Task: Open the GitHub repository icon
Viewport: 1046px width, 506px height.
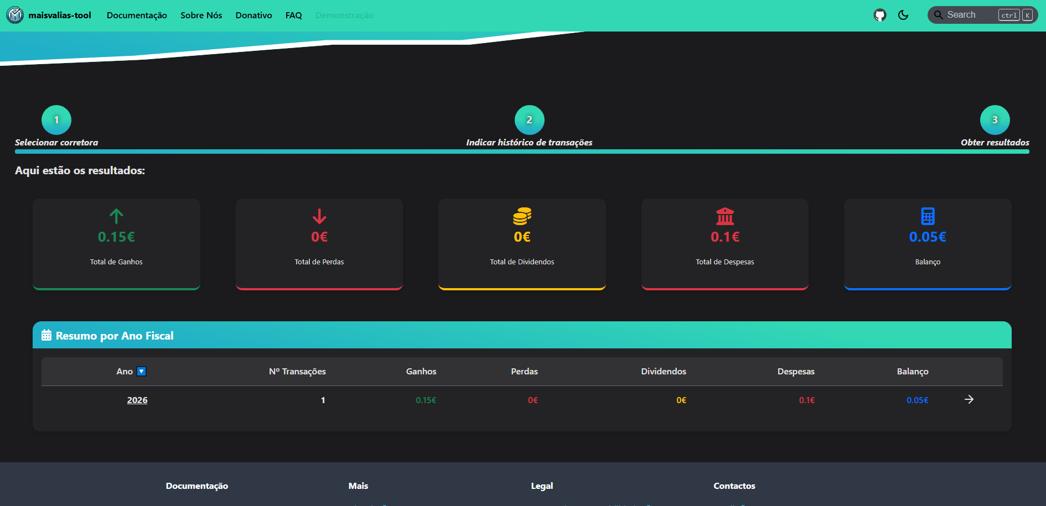Action: [879, 15]
